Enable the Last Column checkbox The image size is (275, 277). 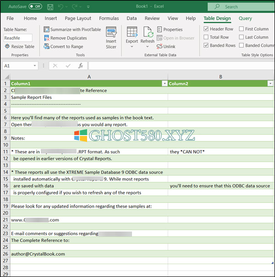pyautogui.click(x=242, y=37)
